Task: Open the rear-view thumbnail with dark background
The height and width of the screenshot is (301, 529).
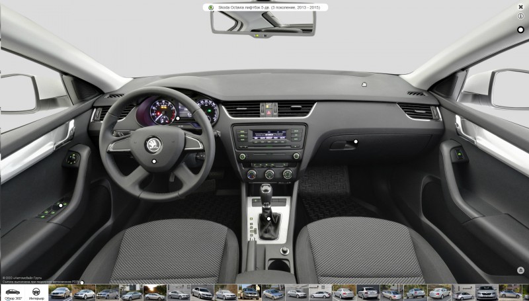Action: (x=368, y=292)
